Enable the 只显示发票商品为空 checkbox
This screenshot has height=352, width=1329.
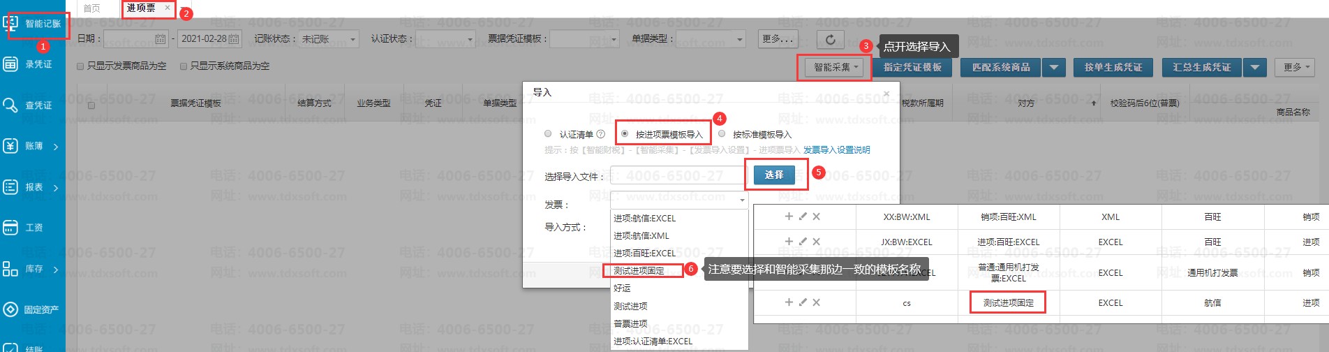point(80,66)
